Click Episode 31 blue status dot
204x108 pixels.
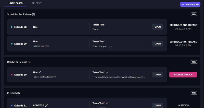tap(11, 105)
